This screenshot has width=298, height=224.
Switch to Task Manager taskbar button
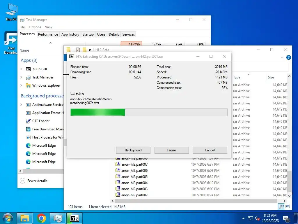click(x=58, y=218)
